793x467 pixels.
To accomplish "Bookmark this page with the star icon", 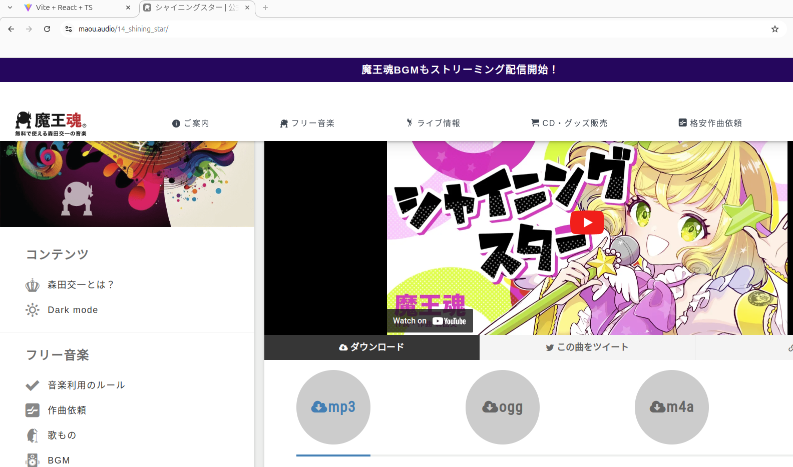I will 775,29.
